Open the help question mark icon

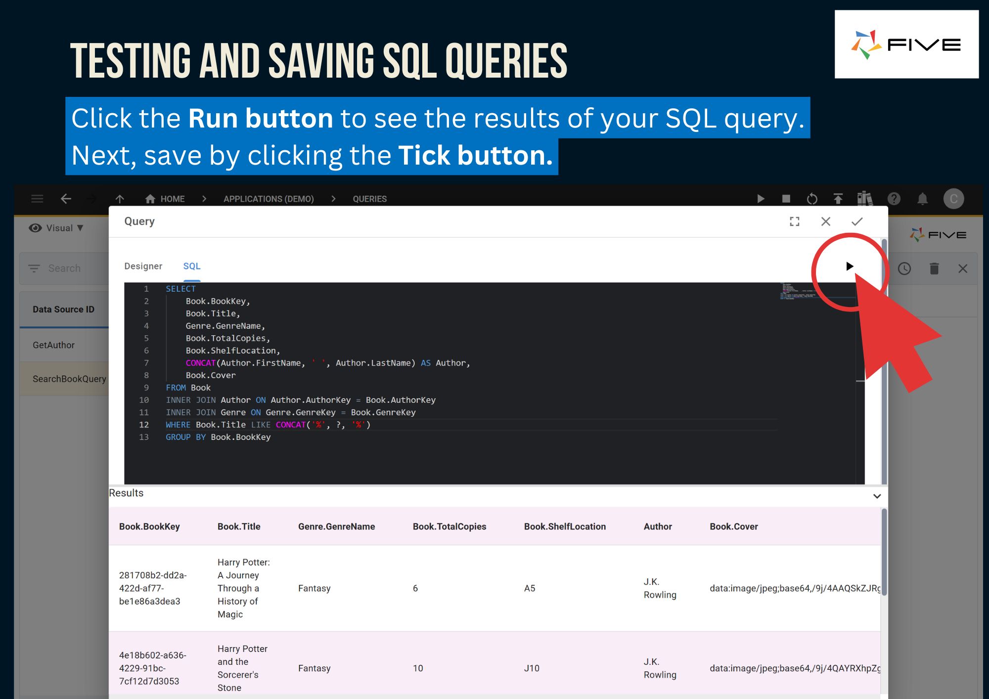894,199
